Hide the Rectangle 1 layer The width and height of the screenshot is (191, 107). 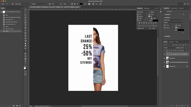pyautogui.click(x=164, y=58)
